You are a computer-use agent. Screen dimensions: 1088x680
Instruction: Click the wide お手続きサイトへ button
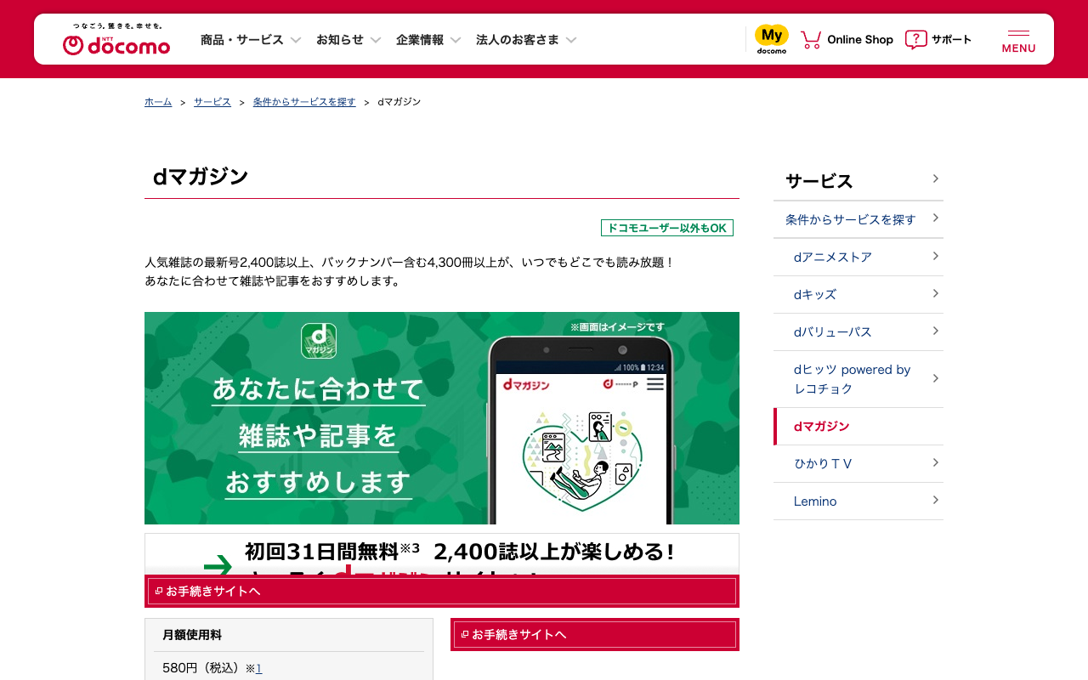point(442,591)
